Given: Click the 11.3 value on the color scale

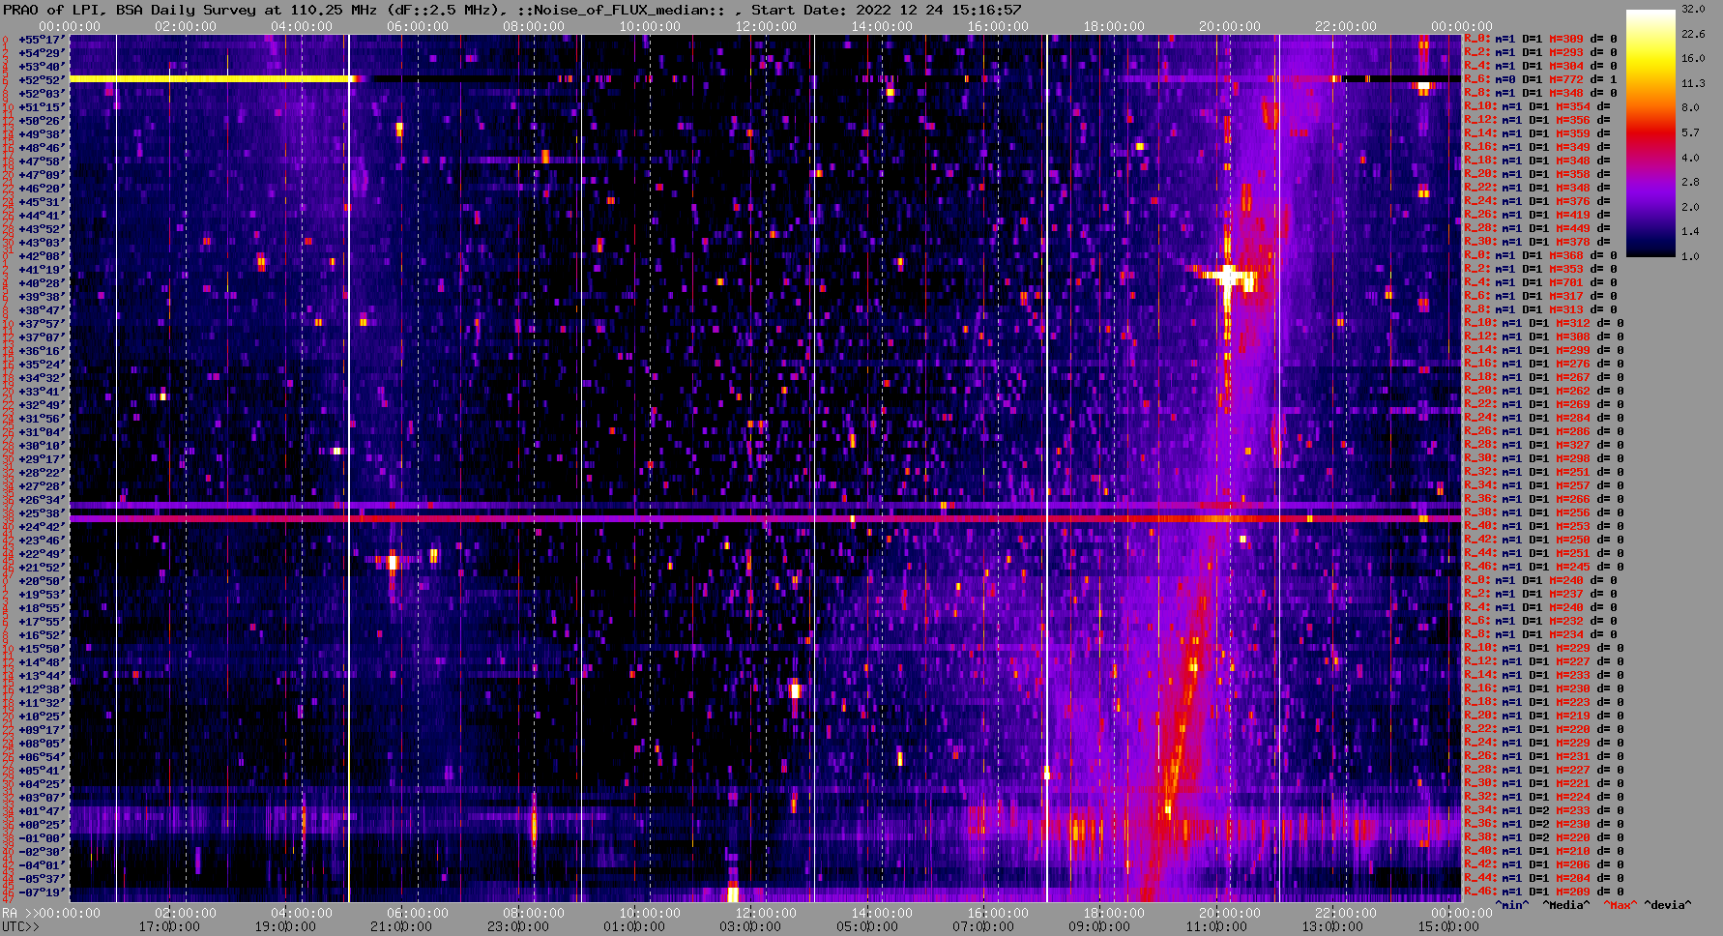Looking at the screenshot, I should 1693,83.
